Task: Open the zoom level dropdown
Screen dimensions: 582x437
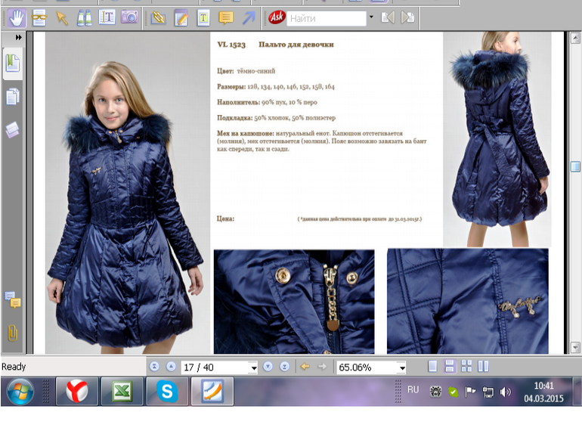Action: pos(401,367)
